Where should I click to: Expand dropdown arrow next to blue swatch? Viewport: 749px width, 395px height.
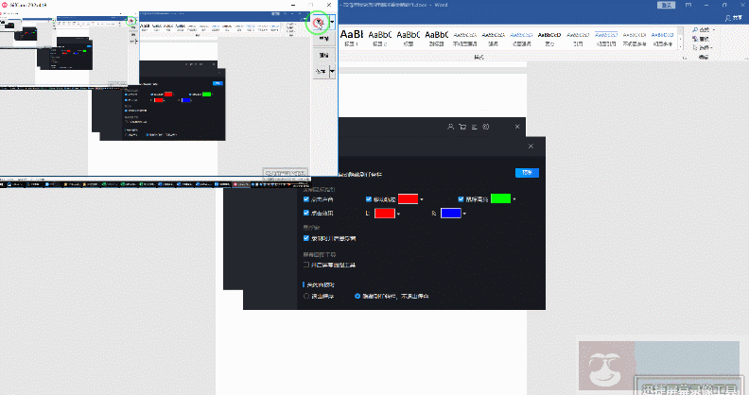click(464, 215)
